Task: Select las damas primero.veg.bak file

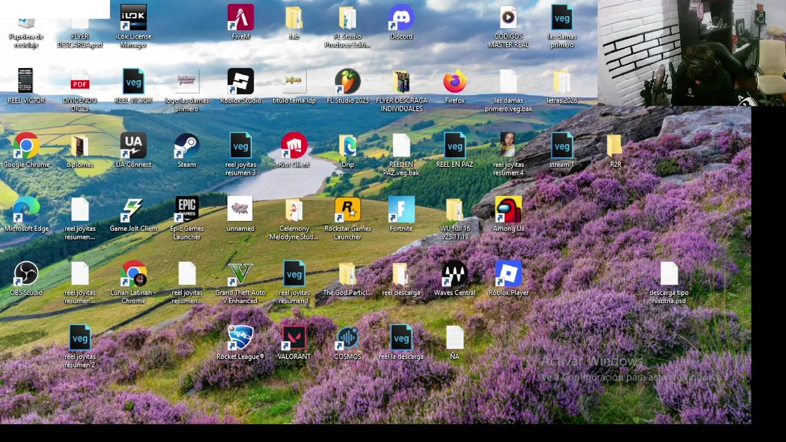Action: (x=508, y=82)
